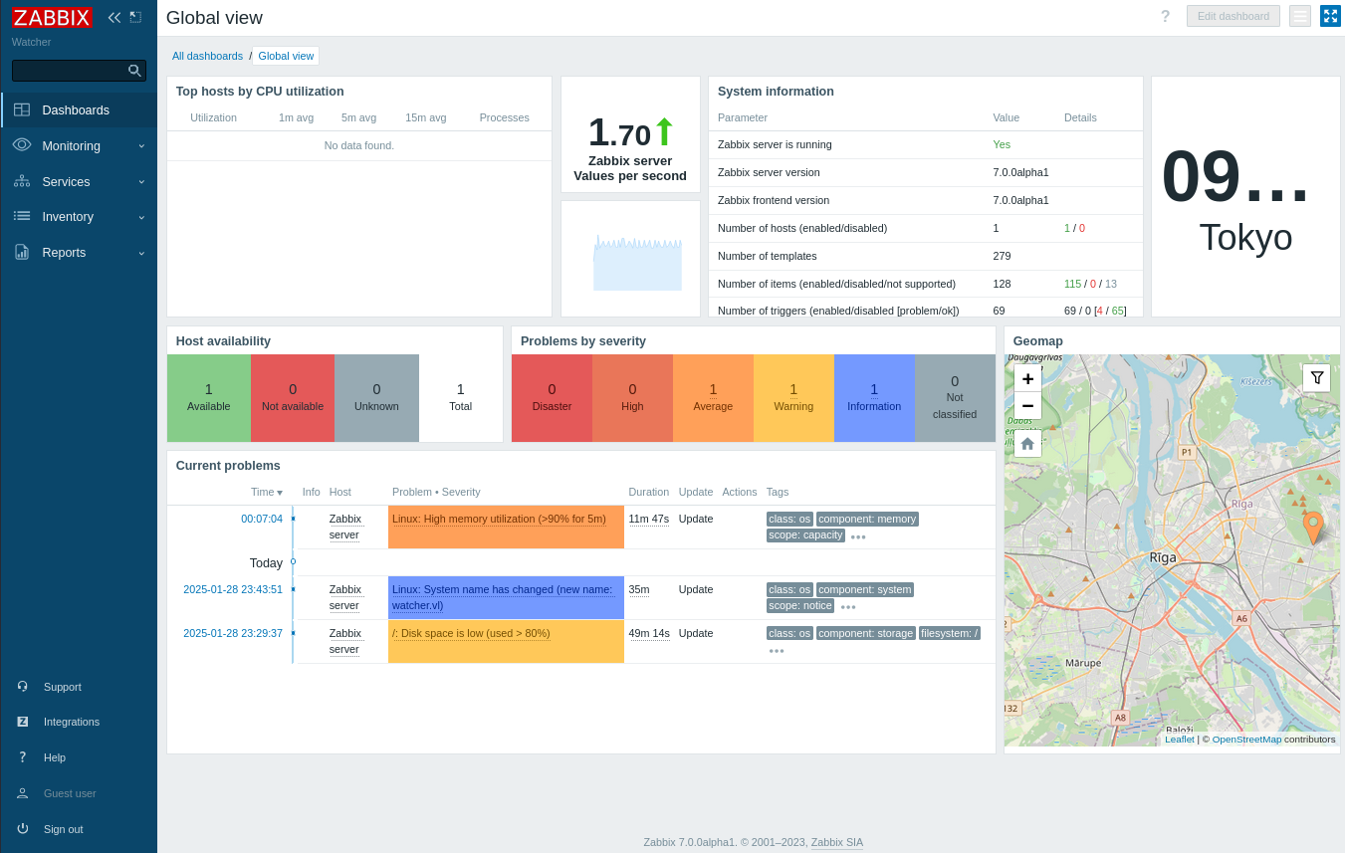Click the Zabbix SIA footer link
The height and width of the screenshot is (853, 1345).
(837, 842)
